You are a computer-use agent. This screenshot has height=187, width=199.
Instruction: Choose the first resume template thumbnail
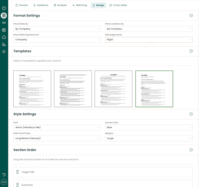[32, 89]
